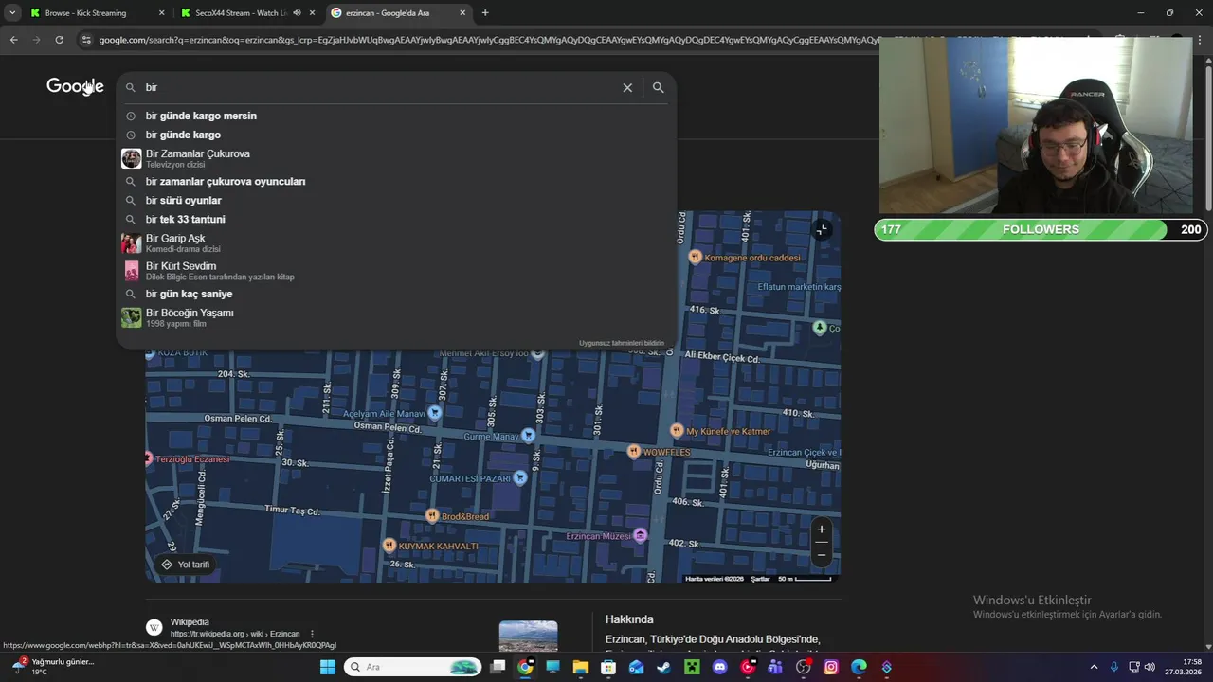Screen dimensions: 1213x682
Task: Open File Explorer from the taskbar
Action: [581, 667]
